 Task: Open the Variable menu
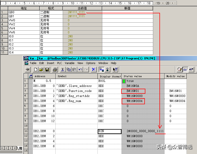click(x=70, y=63)
